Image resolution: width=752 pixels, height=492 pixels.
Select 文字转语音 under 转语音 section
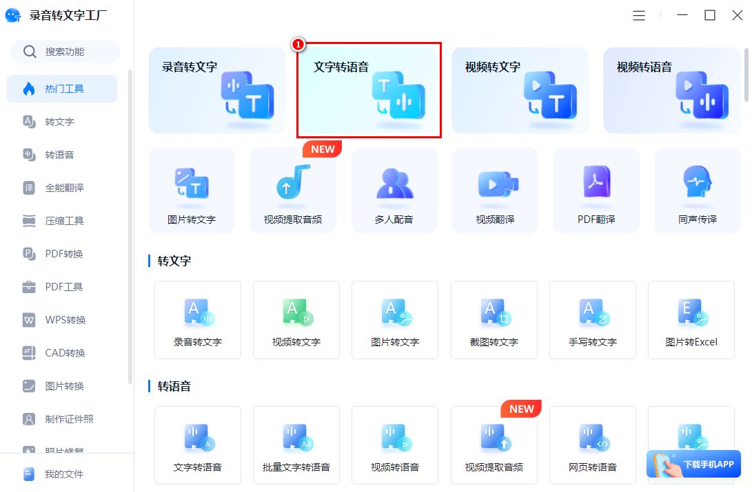[198, 446]
